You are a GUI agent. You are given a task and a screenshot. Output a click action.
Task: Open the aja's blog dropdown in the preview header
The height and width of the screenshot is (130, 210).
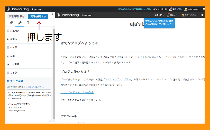[87, 15]
